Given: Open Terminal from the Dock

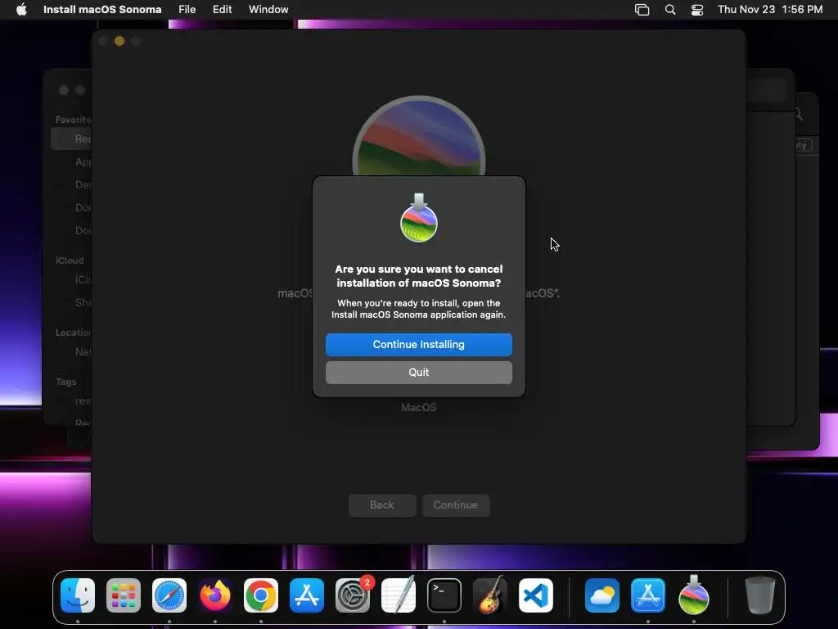Looking at the screenshot, I should (444, 595).
